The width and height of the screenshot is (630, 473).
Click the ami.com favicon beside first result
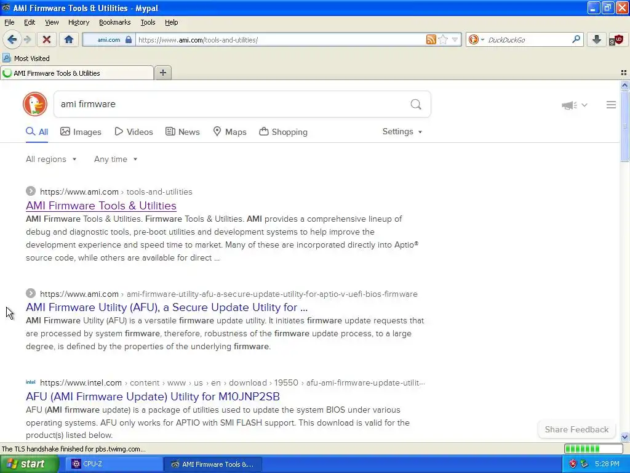click(x=31, y=191)
